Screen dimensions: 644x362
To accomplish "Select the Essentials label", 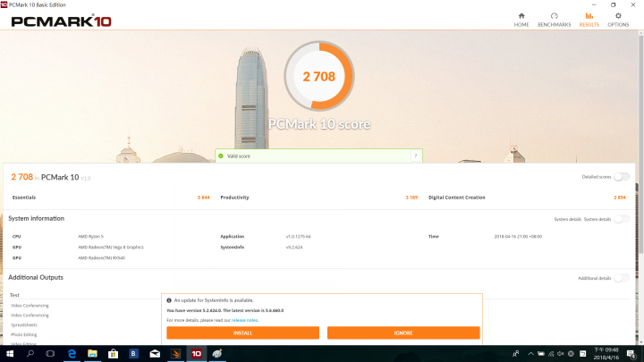I will tap(24, 198).
